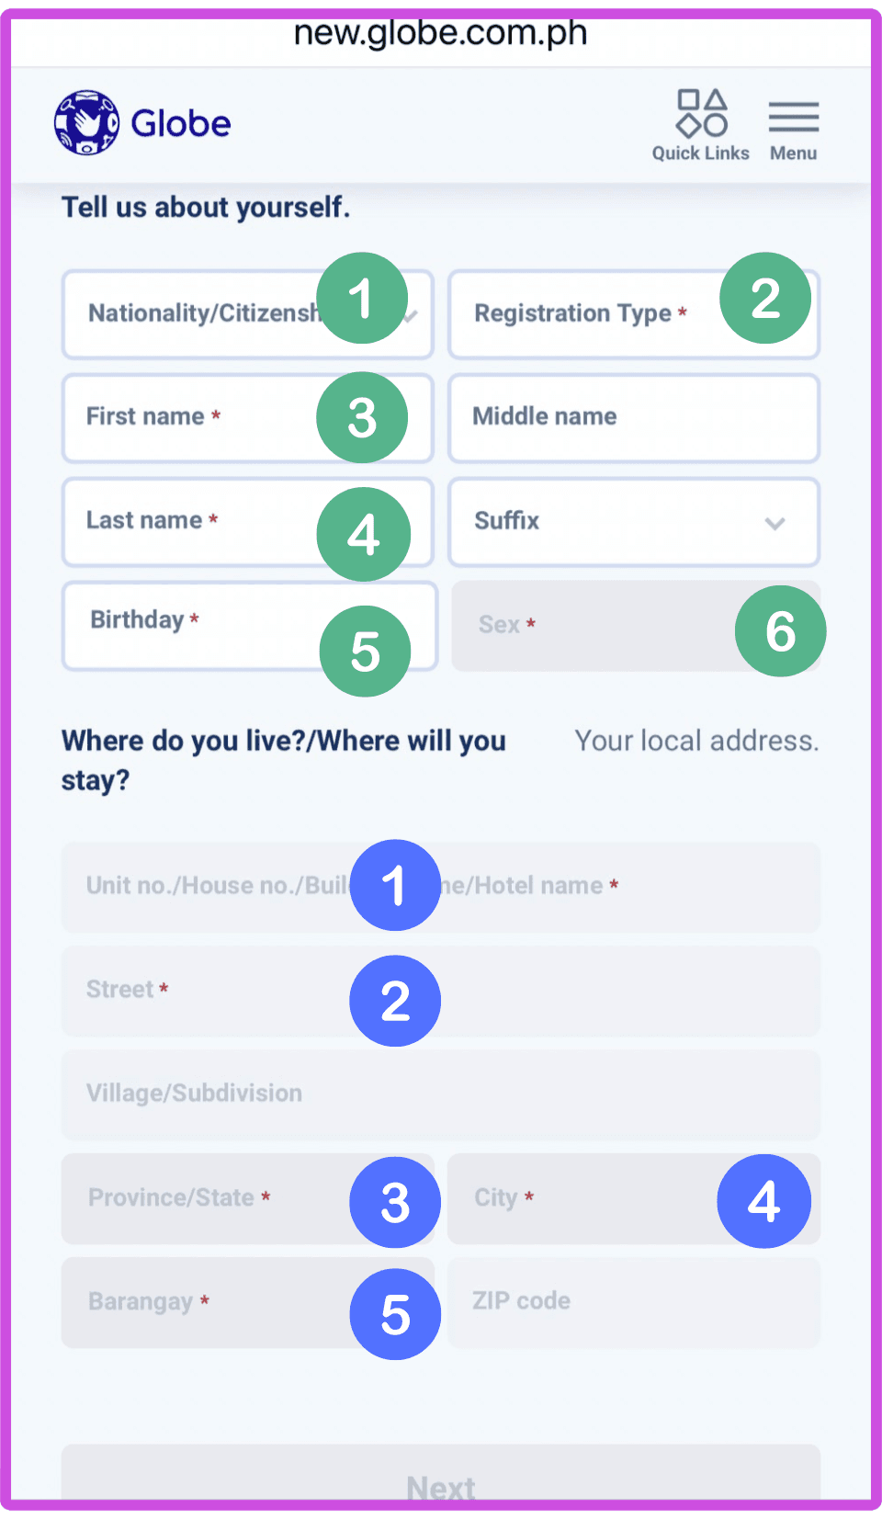Click blue circle number 5 marker
882x1519 pixels.
(x=395, y=1314)
